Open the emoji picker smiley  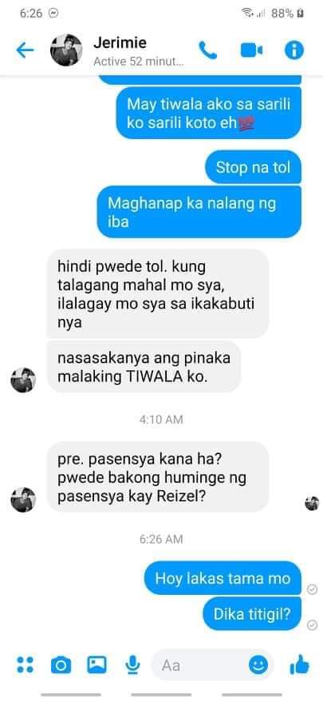pos(258,665)
